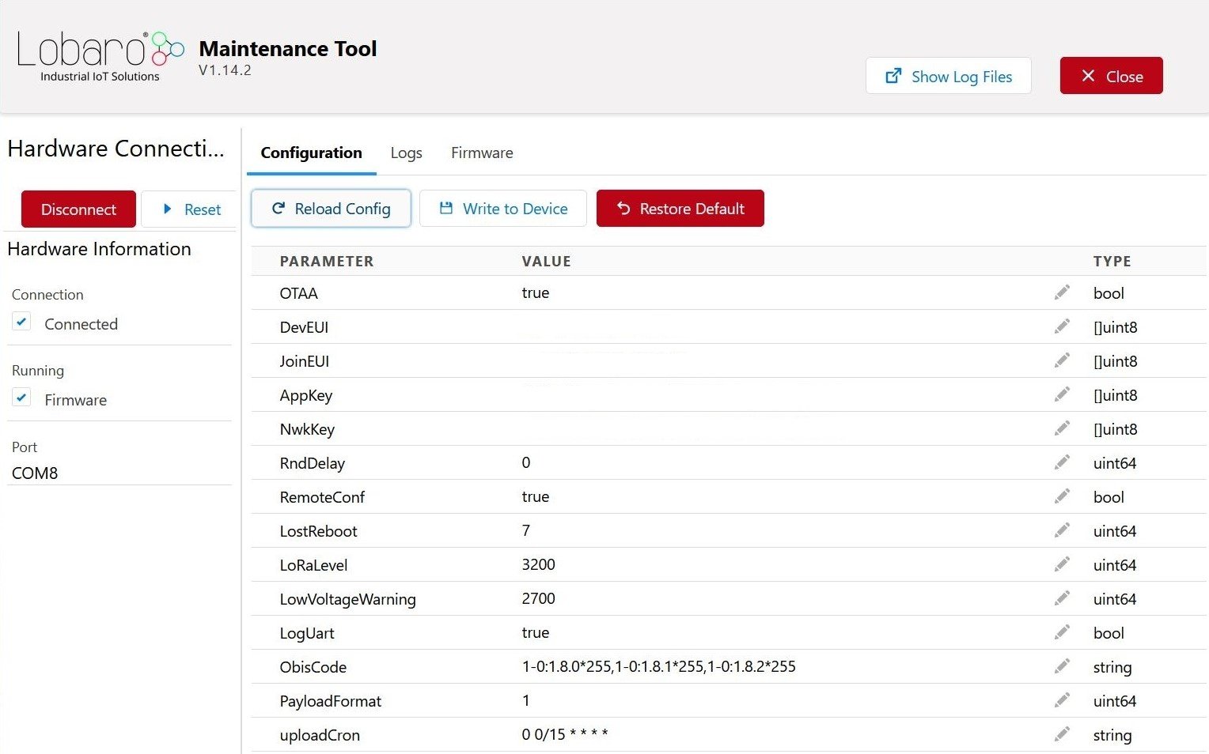
Task: Click the RemoteConf parameter name
Action: 322,497
